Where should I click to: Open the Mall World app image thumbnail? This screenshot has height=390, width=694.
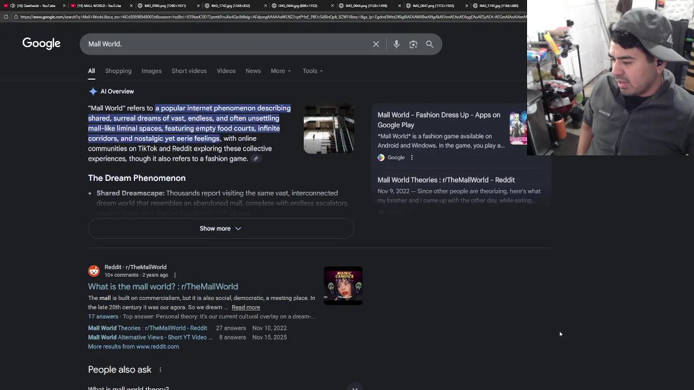coord(518,128)
